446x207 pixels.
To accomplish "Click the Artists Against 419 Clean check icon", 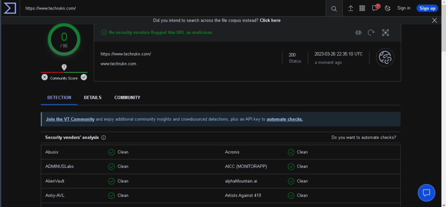I will coord(291,196).
